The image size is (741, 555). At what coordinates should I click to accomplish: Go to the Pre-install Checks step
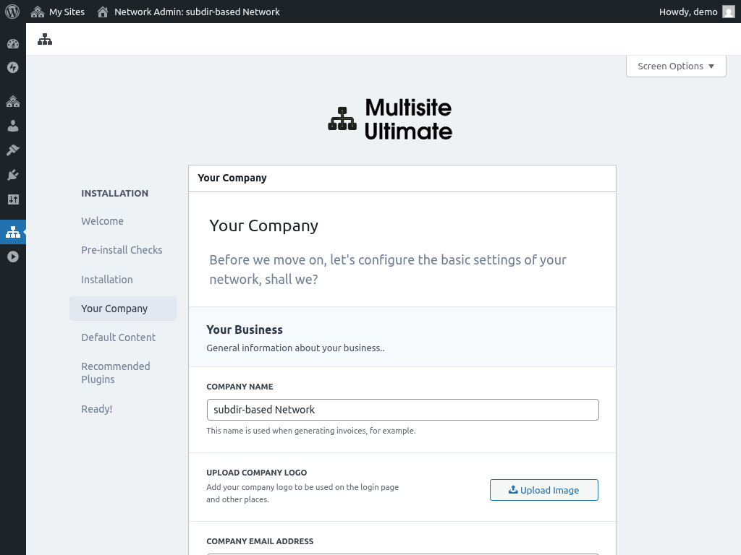tap(122, 250)
